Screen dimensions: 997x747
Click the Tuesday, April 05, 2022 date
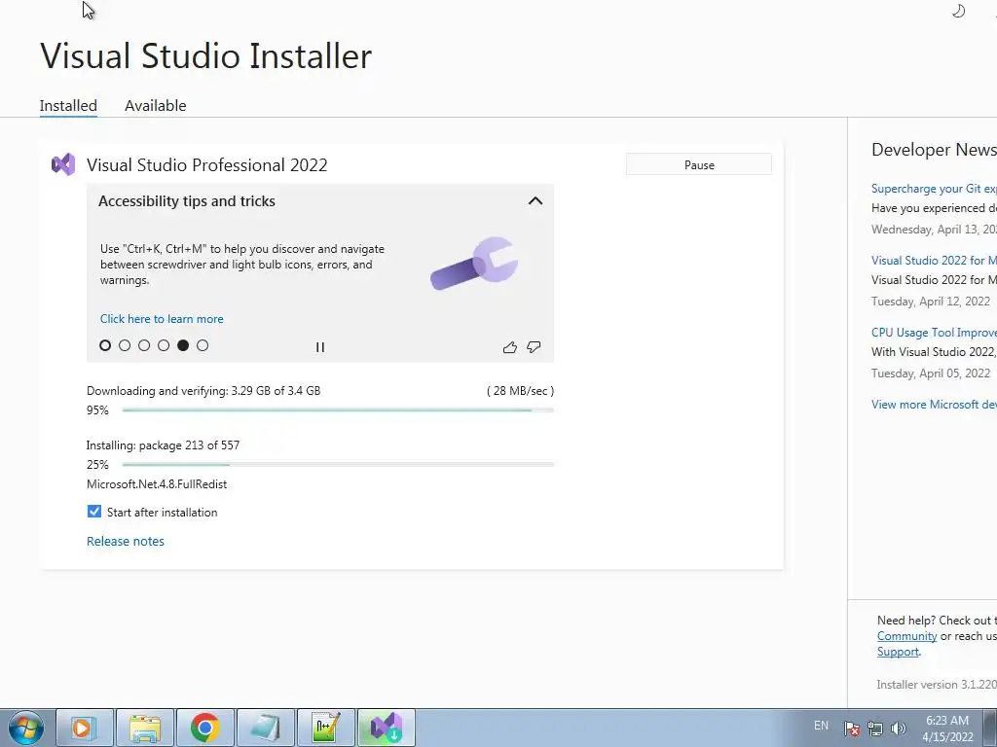pos(930,373)
